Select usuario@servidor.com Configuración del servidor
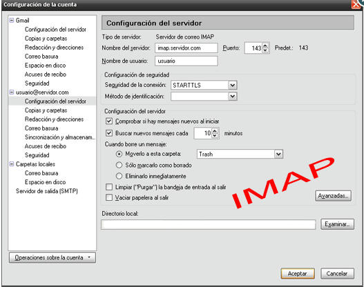Screen dimensions: 364x287 pyautogui.click(x=55, y=101)
